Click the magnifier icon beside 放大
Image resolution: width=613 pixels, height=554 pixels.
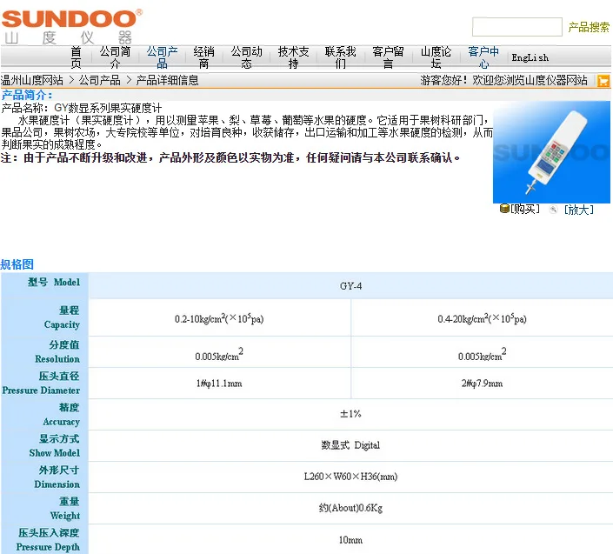pyautogui.click(x=553, y=210)
